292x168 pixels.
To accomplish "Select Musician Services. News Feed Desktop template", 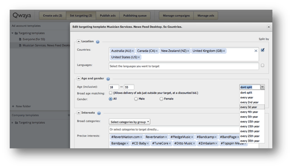I will 46,45.
